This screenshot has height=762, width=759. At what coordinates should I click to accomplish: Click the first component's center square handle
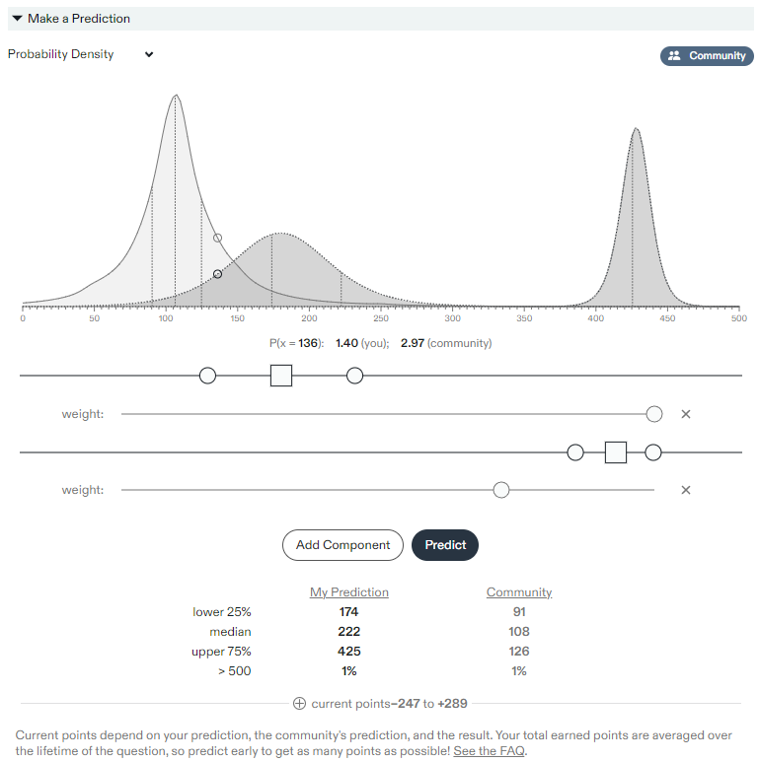click(281, 375)
